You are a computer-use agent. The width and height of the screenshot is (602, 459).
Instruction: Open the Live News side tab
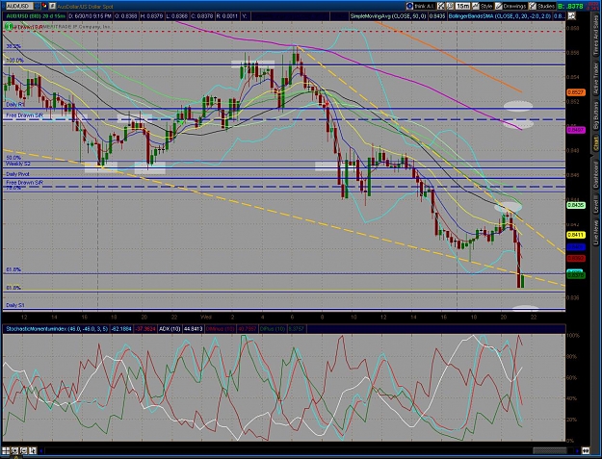coord(596,231)
